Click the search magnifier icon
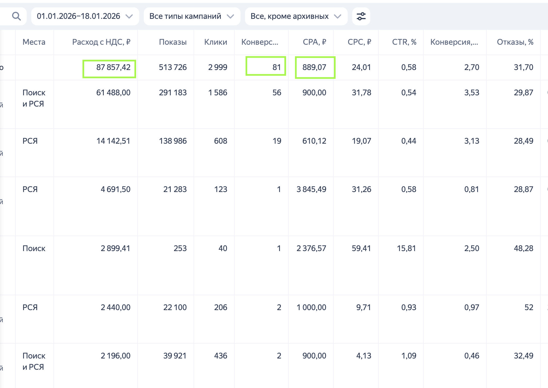The image size is (548, 388). [x=16, y=16]
